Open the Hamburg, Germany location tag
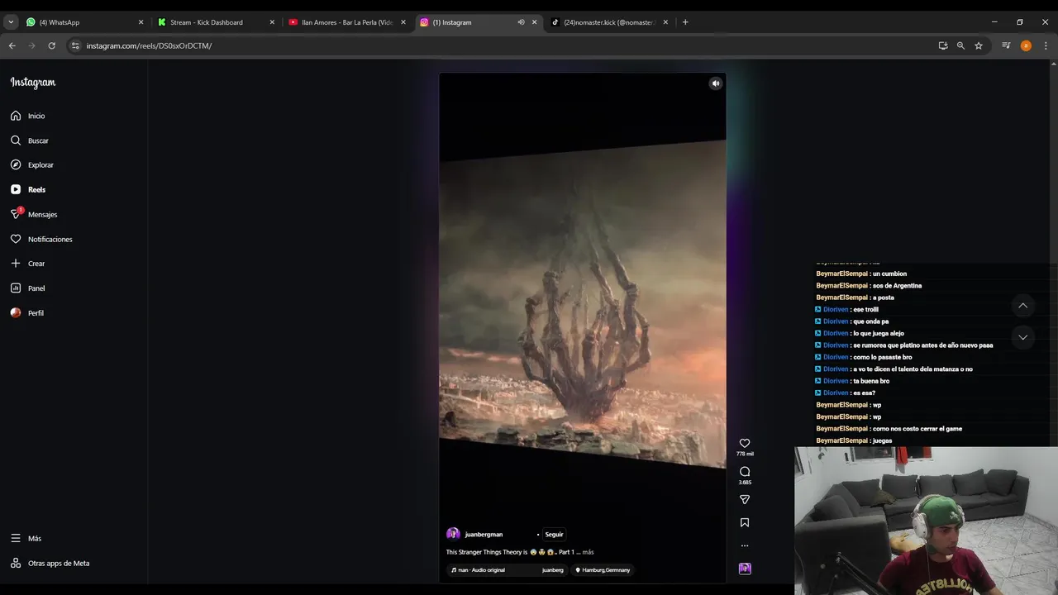 (603, 570)
